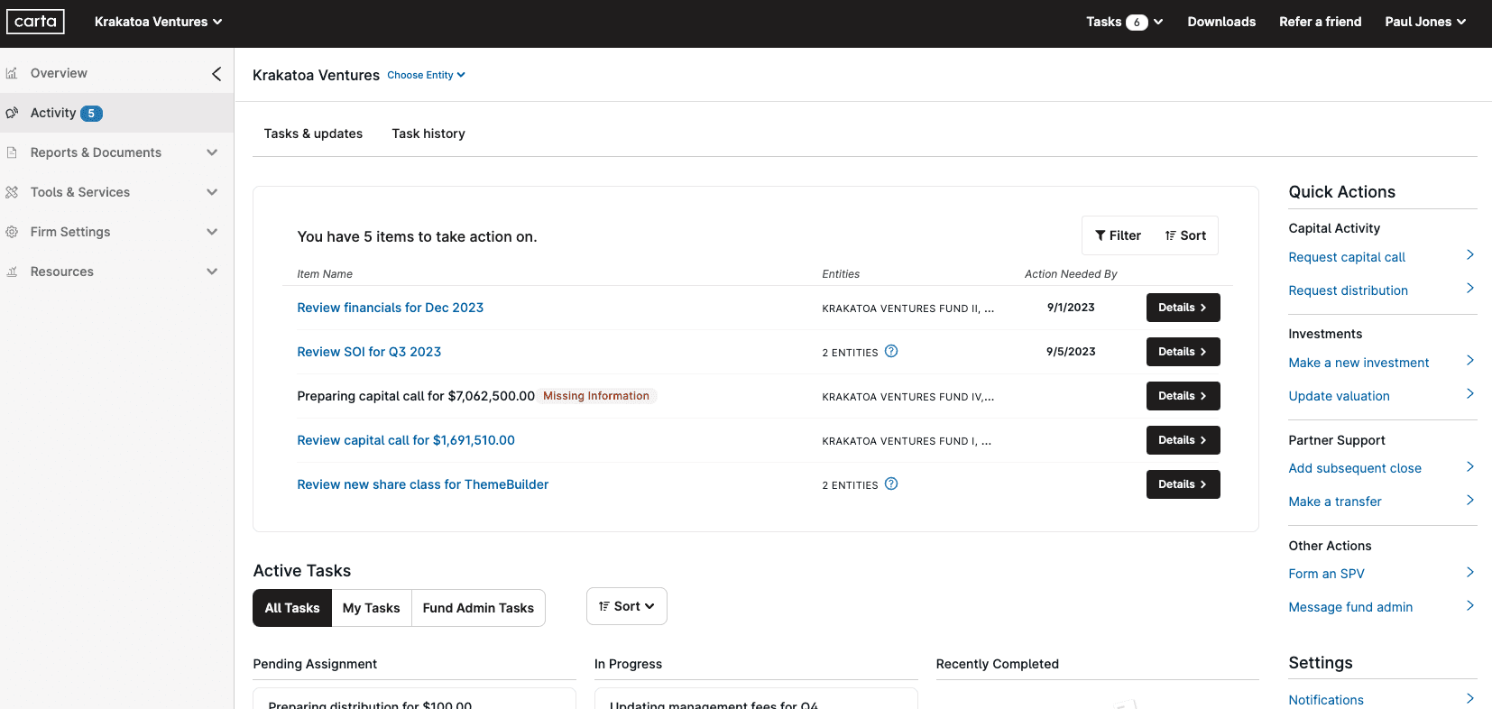Open Details for Review SOI Q3 2023
The image size is (1492, 709).
1183,352
